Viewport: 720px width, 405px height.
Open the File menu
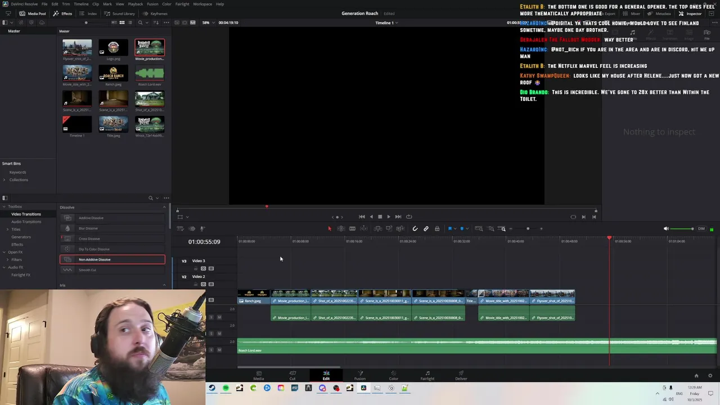[44, 4]
